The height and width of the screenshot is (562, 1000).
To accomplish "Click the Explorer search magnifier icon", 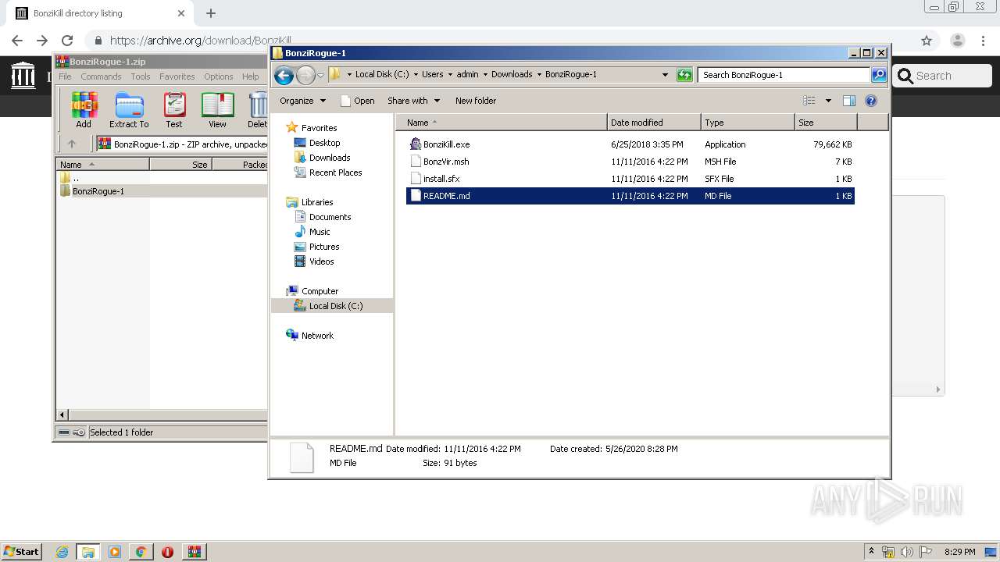I will (879, 75).
